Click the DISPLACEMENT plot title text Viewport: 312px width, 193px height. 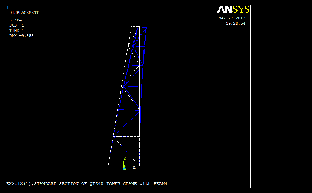click(24, 12)
